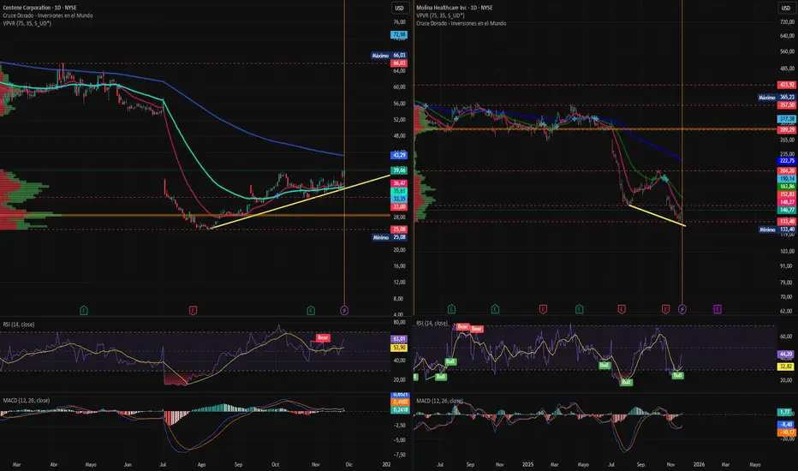Open second green earnings marker on Molina chart
The image size is (798, 471).
click(x=495, y=309)
